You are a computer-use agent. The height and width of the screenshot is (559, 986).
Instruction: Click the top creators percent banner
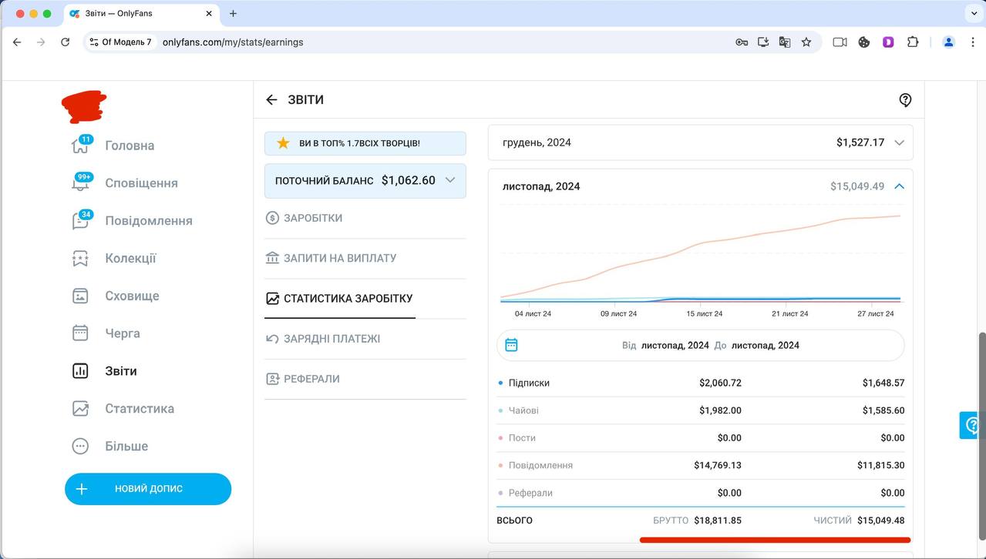[x=365, y=143]
